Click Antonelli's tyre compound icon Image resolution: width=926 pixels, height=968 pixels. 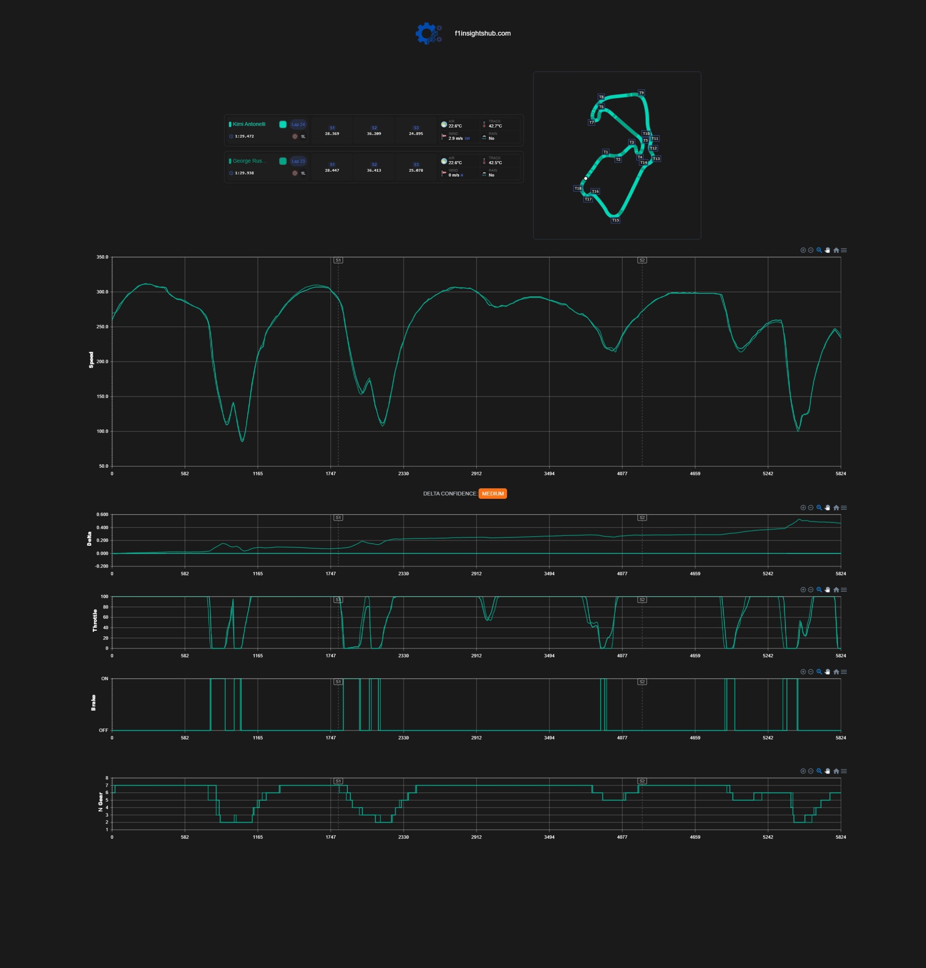coord(295,136)
